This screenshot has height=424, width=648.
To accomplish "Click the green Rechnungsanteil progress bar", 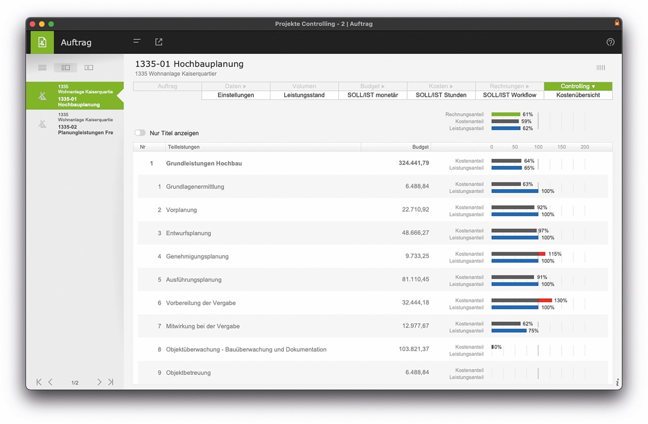I will coord(506,114).
